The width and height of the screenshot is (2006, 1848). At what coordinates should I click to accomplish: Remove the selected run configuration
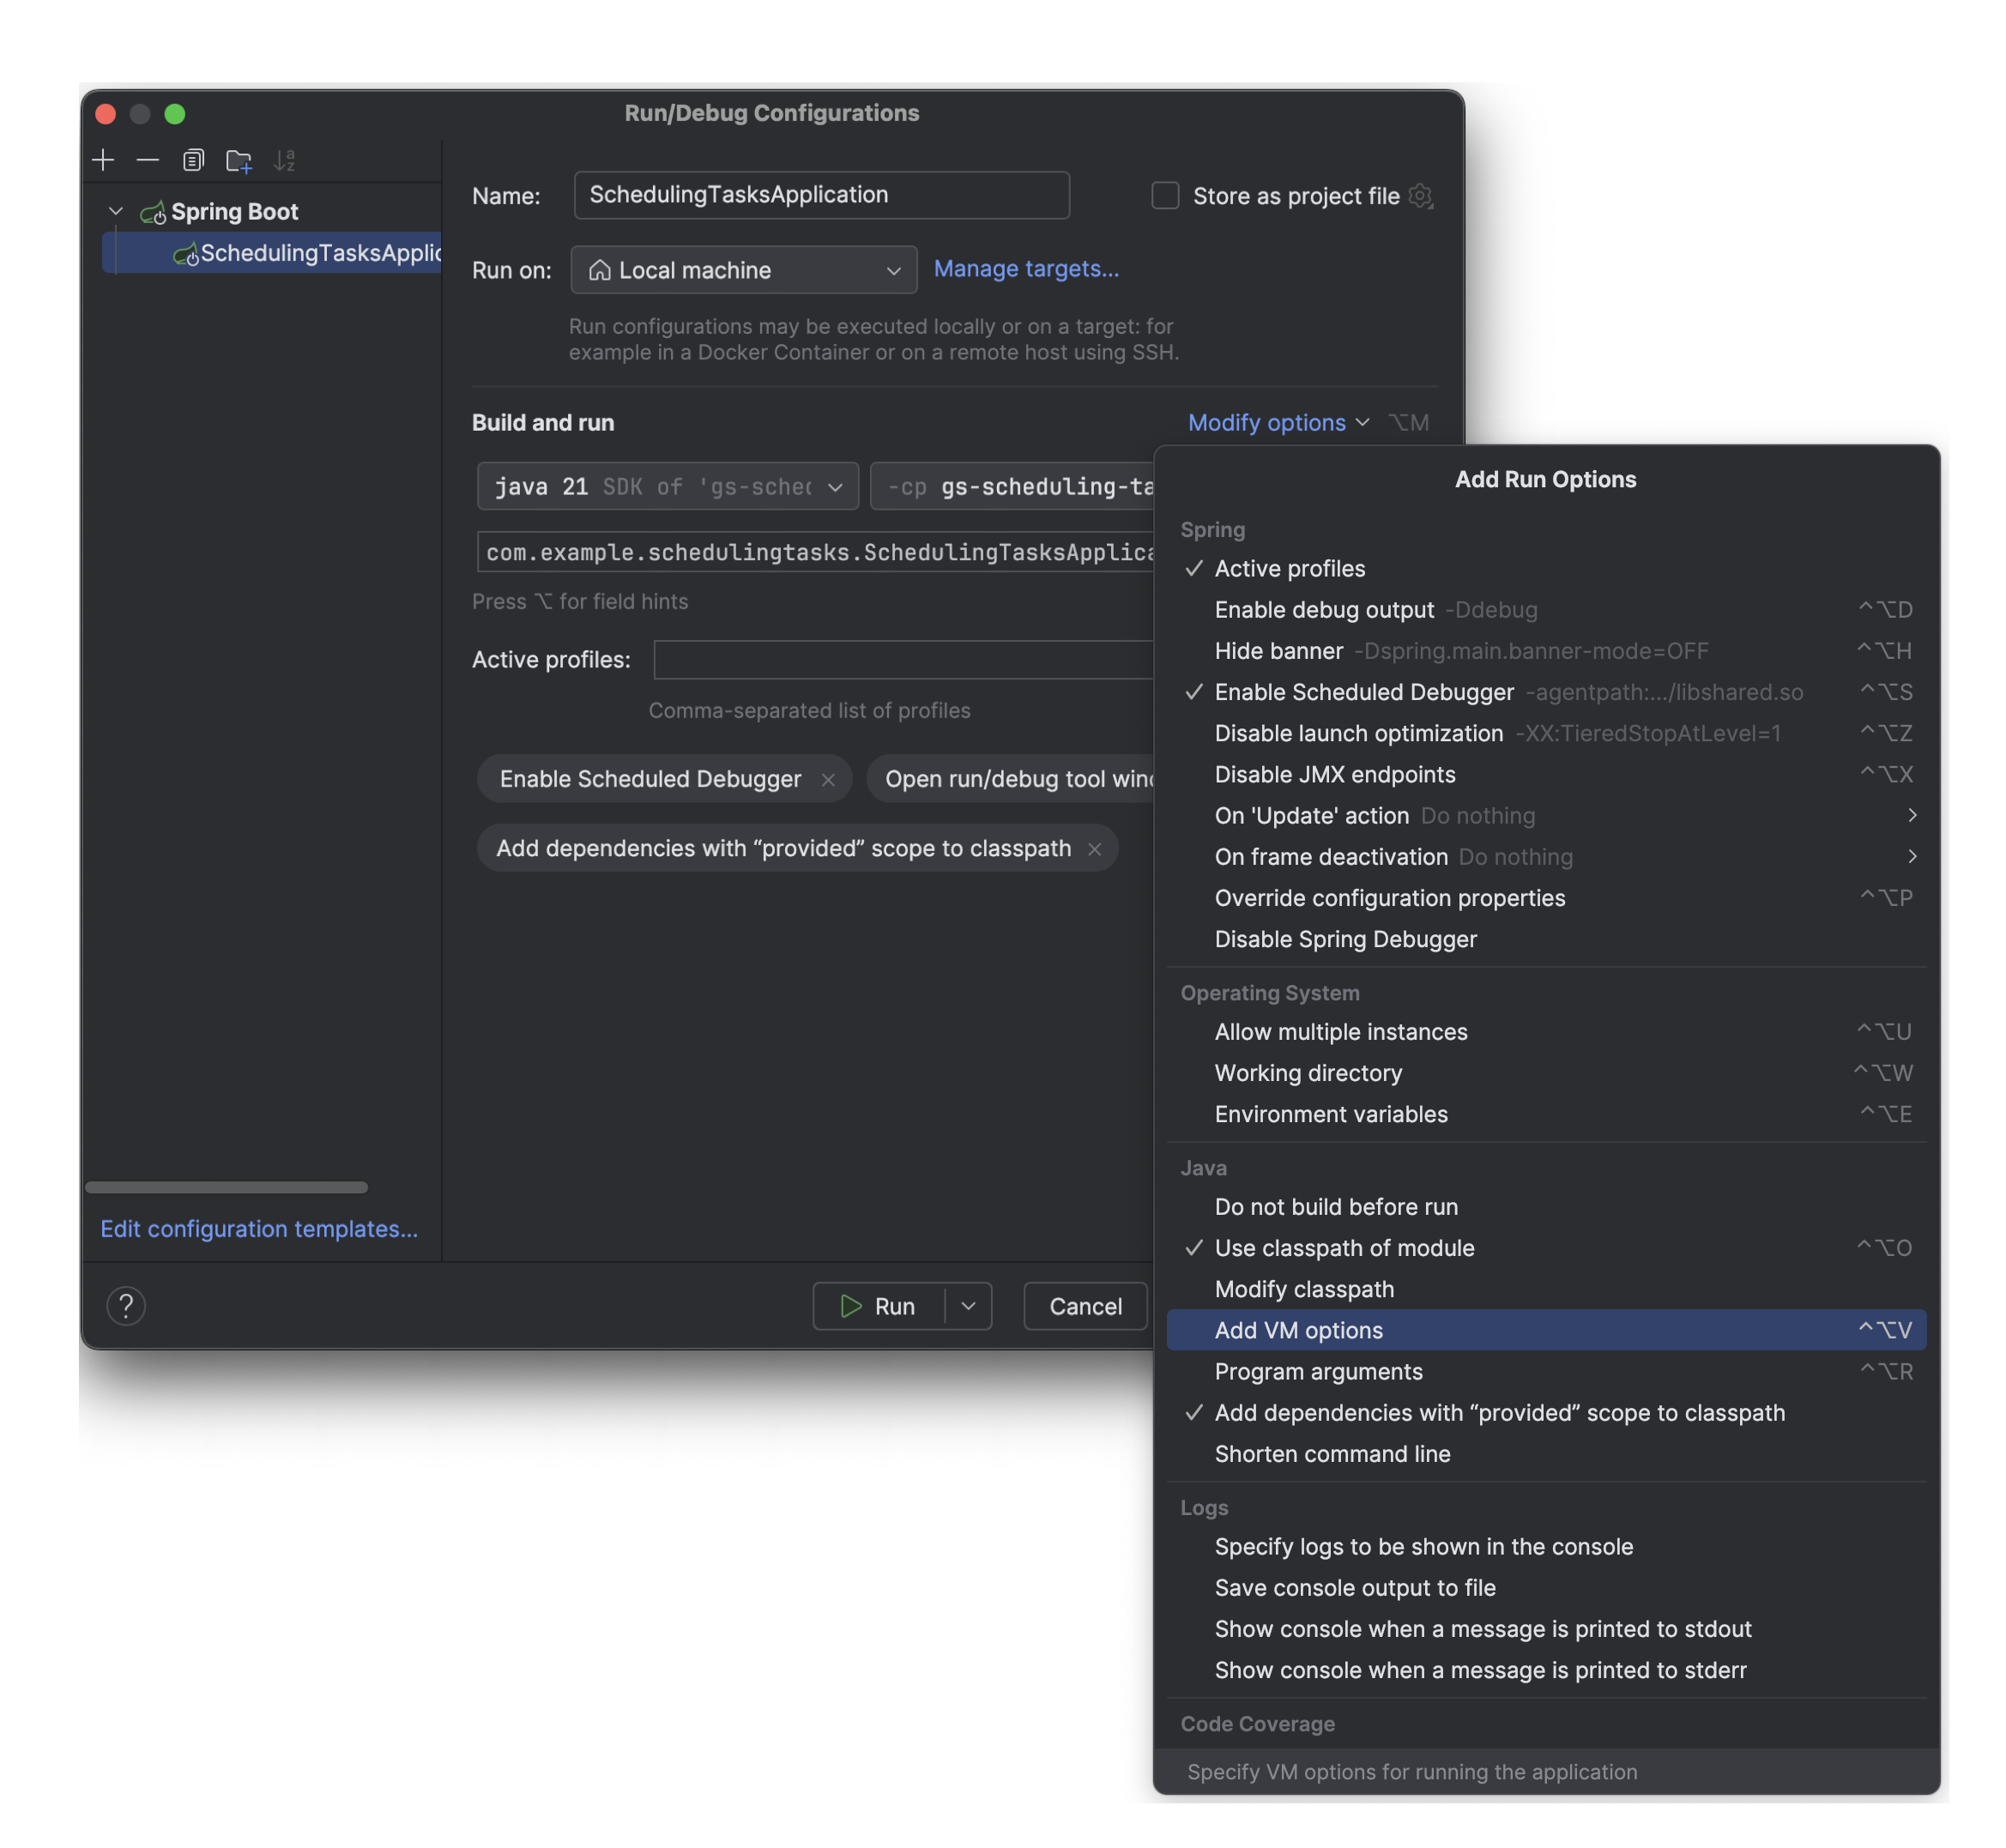148,159
